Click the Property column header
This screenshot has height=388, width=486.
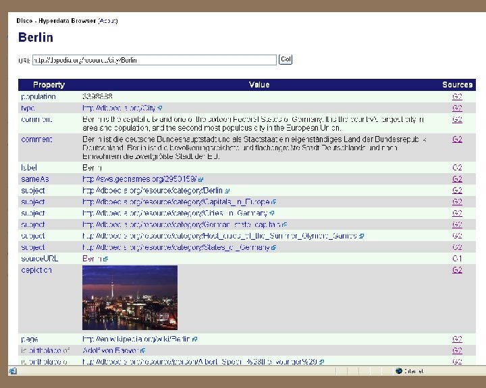point(49,85)
